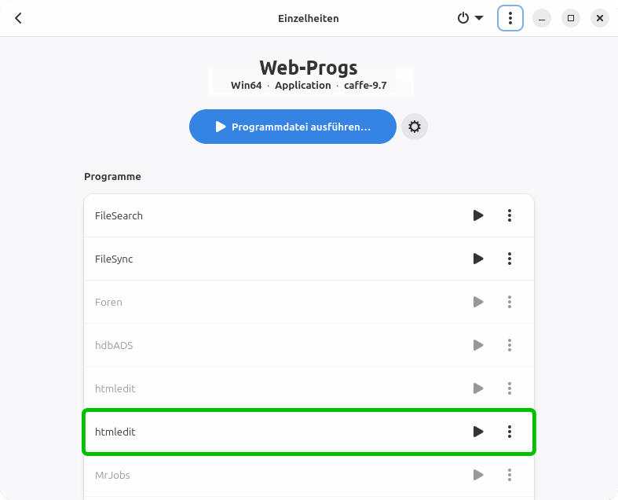Run MrJobs using its play icon
618x500 pixels.
point(478,475)
